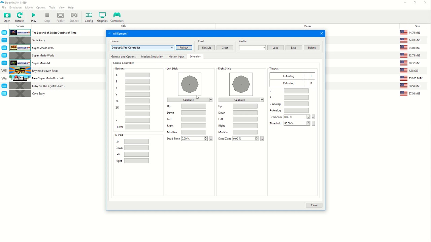Click ellipsis button beside Left Stick Dead Zone
The height and width of the screenshot is (242, 431).
pos(211,138)
